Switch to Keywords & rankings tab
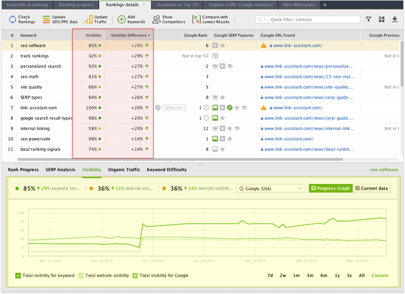The image size is (405, 294). coord(27,5)
